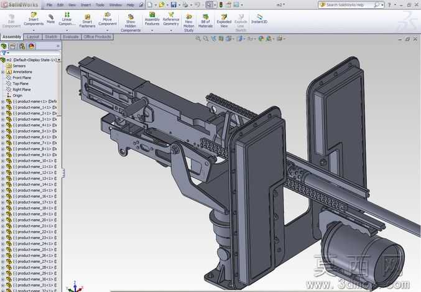Image resolution: width=421 pixels, height=292 pixels.
Task: Click the Print icon
Action: coord(185,4)
